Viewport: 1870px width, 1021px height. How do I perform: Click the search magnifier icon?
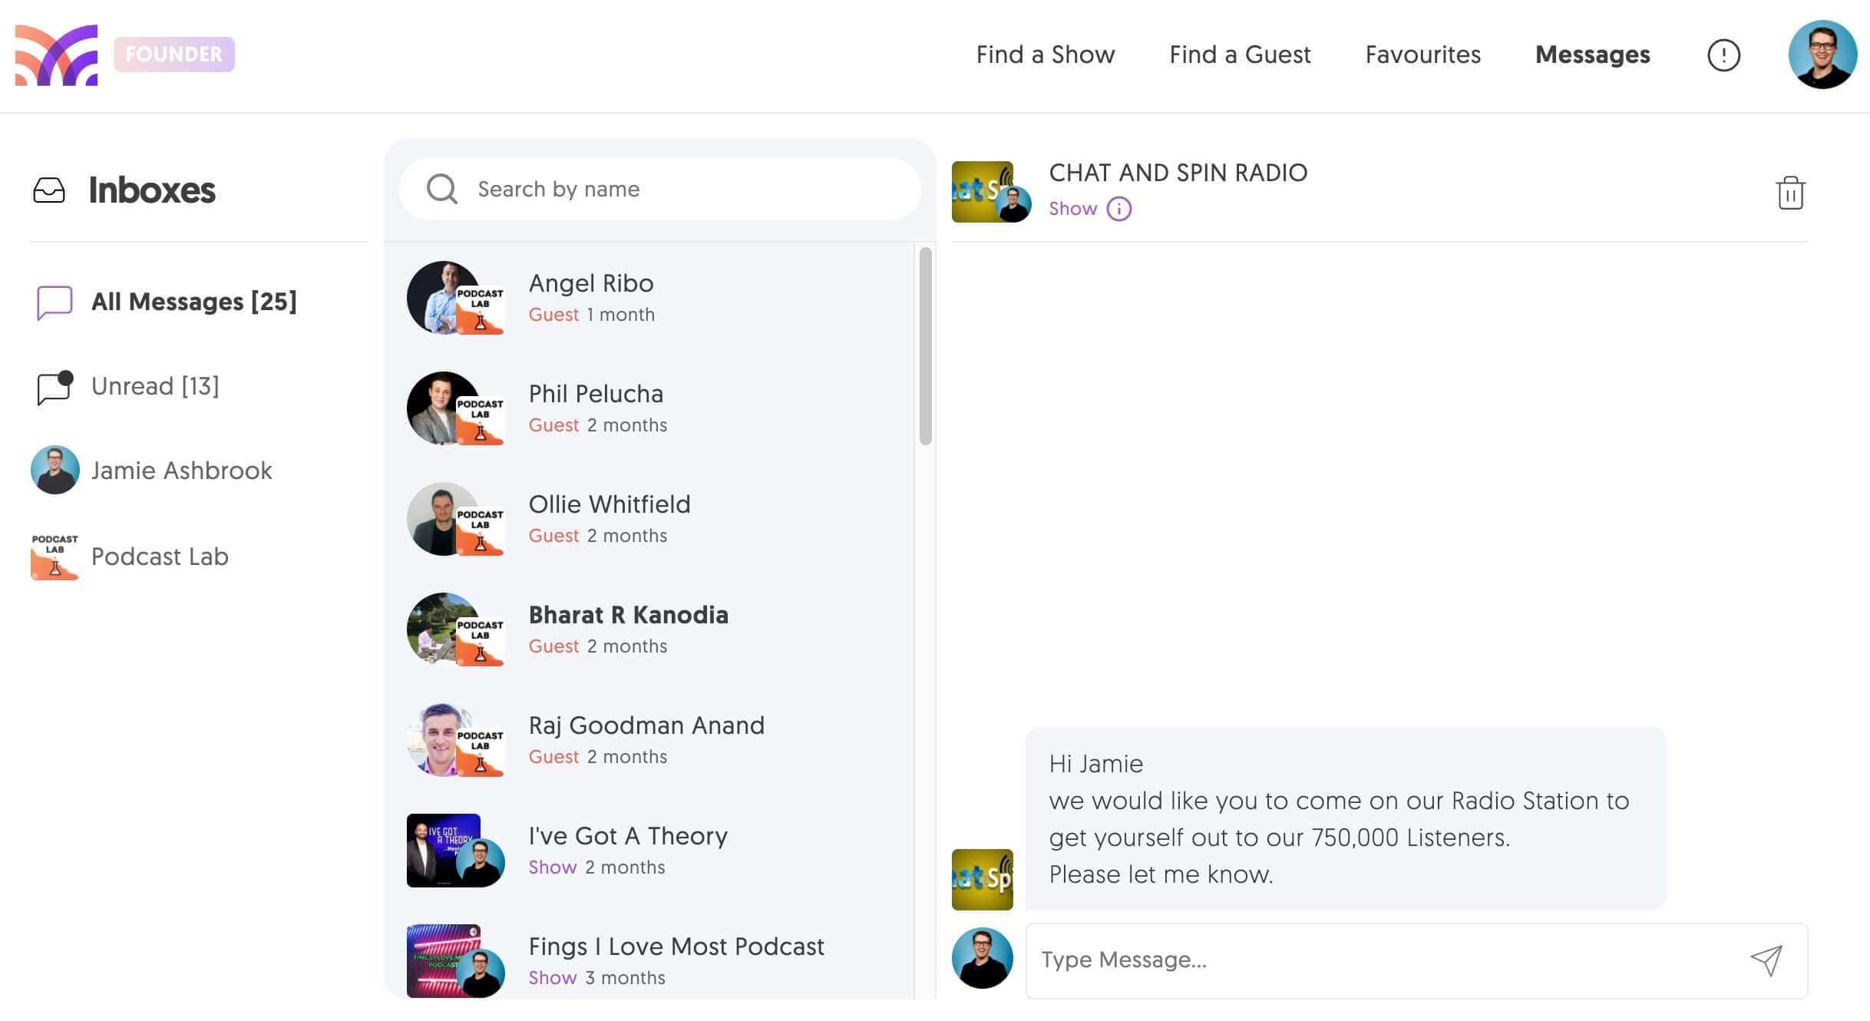coord(442,188)
